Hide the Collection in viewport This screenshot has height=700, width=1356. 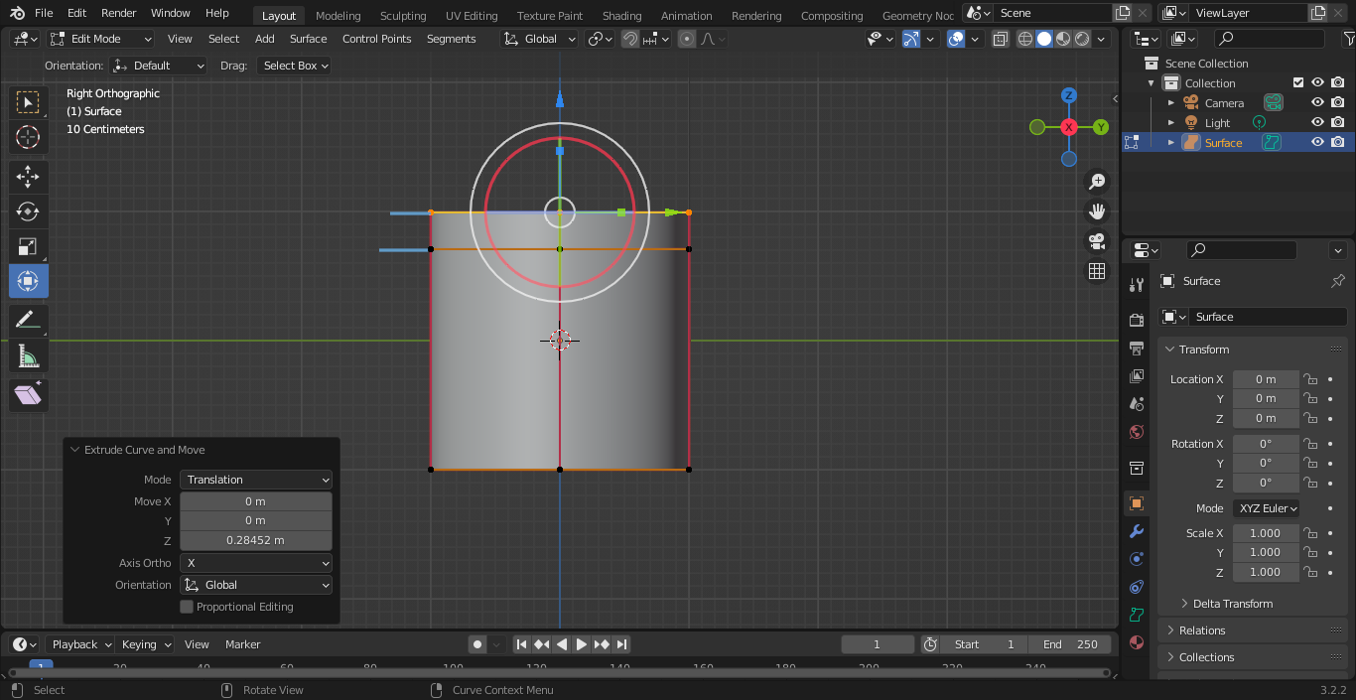tap(1317, 82)
